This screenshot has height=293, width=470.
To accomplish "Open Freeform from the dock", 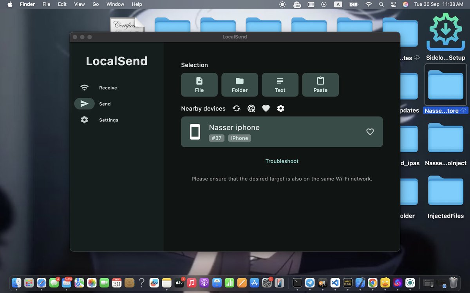I will (x=154, y=282).
